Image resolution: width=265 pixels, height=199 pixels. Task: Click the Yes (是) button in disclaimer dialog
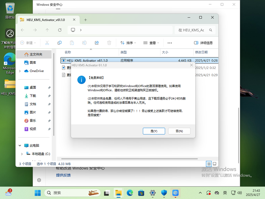[x=154, y=131]
